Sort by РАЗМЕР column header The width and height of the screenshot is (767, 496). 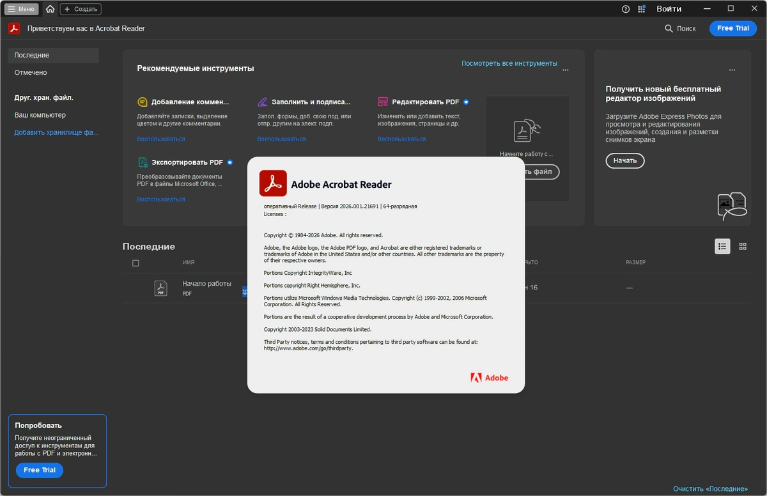(636, 263)
